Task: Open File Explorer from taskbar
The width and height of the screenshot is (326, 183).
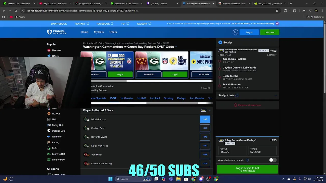Action: click(x=179, y=179)
